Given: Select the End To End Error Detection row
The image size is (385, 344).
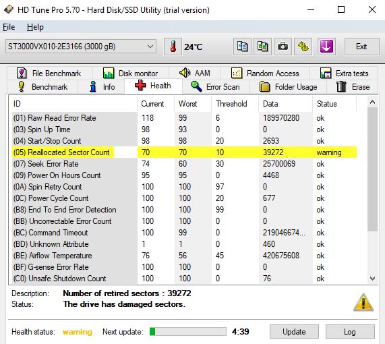Looking at the screenshot, I should 184,210.
